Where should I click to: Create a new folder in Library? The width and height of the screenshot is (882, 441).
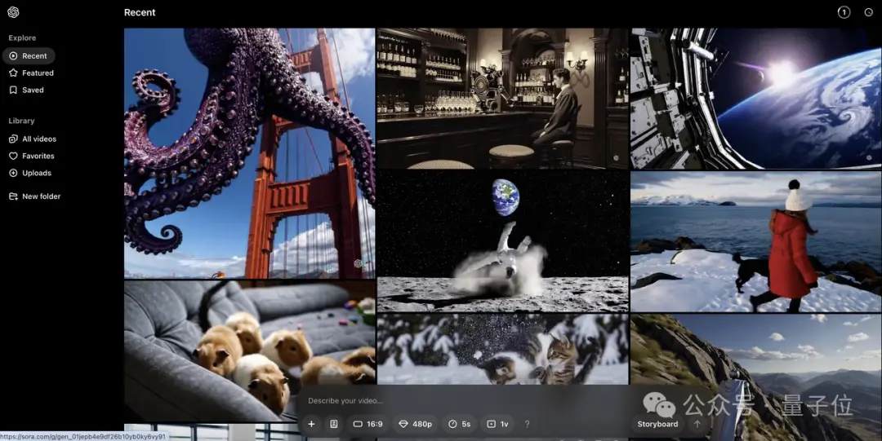tap(35, 196)
